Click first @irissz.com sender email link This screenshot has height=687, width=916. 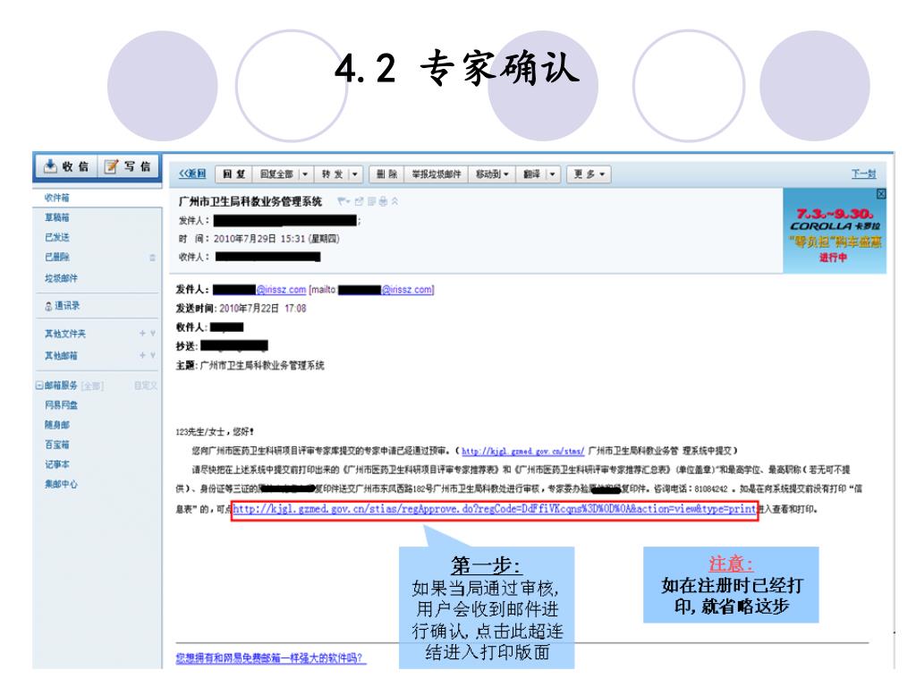[281, 289]
